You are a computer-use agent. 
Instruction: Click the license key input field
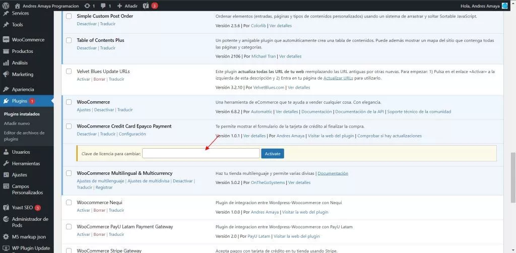click(x=201, y=153)
